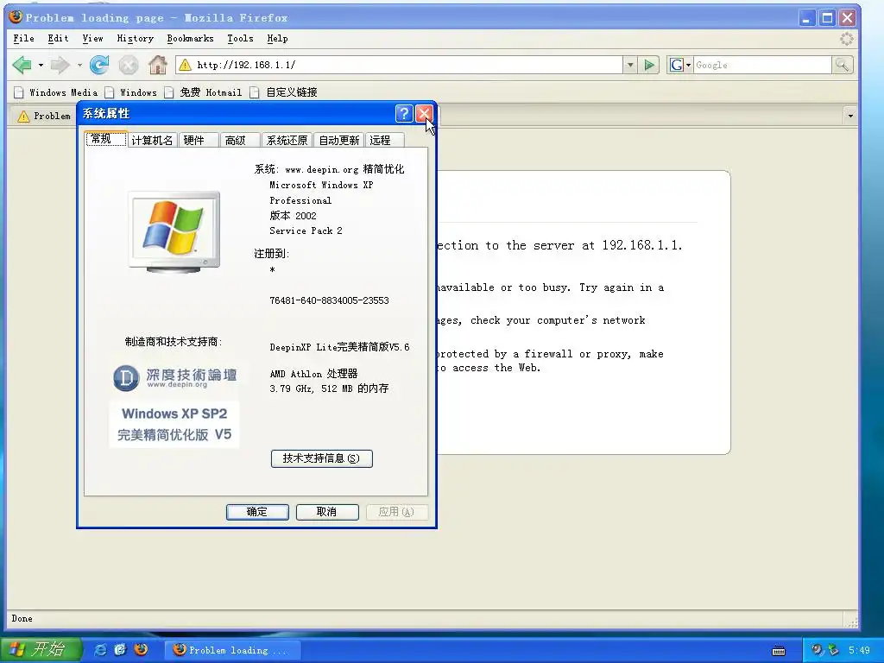Click the product ID 76481-640-8834005-23553

(x=329, y=300)
